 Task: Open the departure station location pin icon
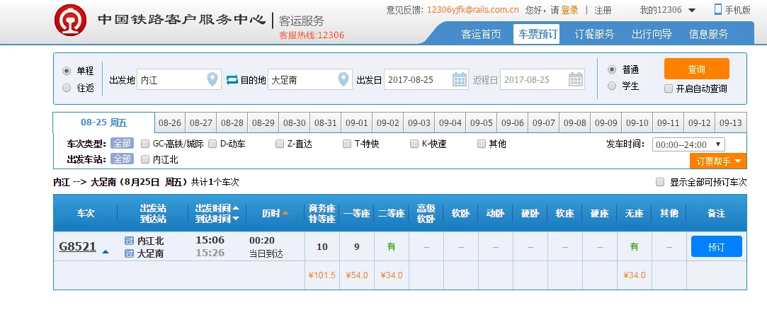pyautogui.click(x=212, y=79)
